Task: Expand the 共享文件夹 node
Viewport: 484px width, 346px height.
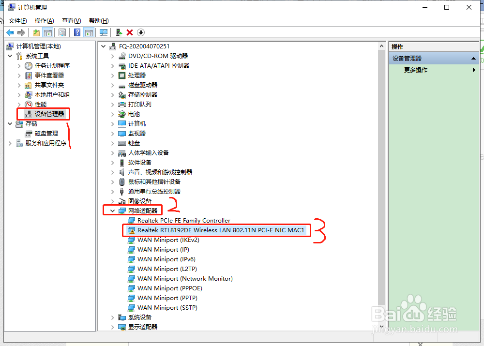Action: (19, 85)
